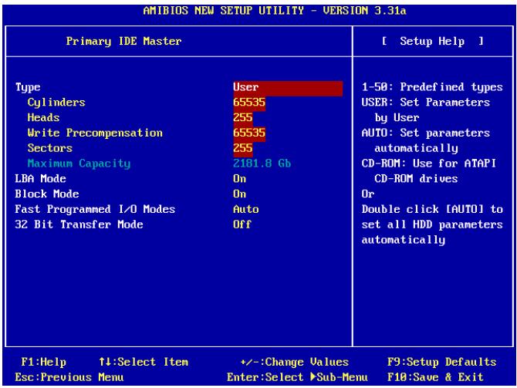Click the Write Precompensation label

pos(95,133)
